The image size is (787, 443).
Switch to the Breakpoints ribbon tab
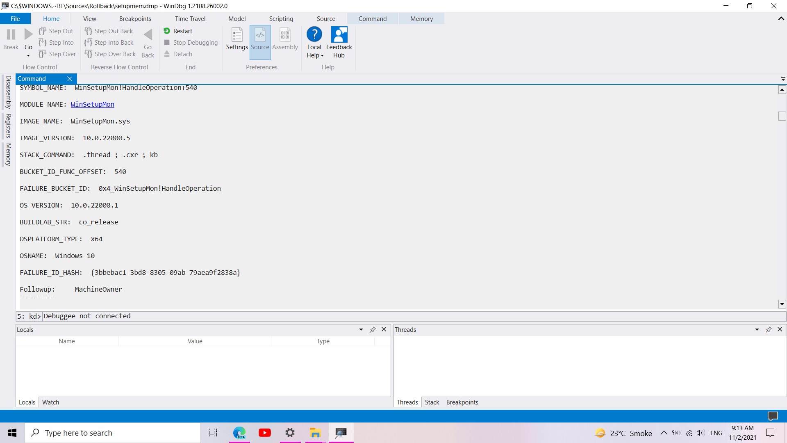tap(135, 19)
